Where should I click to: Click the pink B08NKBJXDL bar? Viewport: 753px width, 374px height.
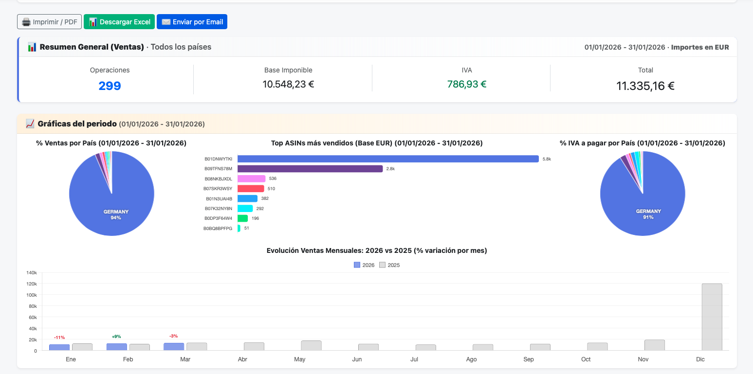point(251,178)
